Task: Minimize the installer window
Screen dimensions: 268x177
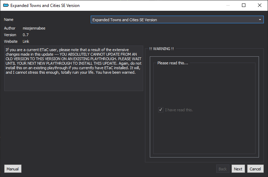Action: coord(228,5)
